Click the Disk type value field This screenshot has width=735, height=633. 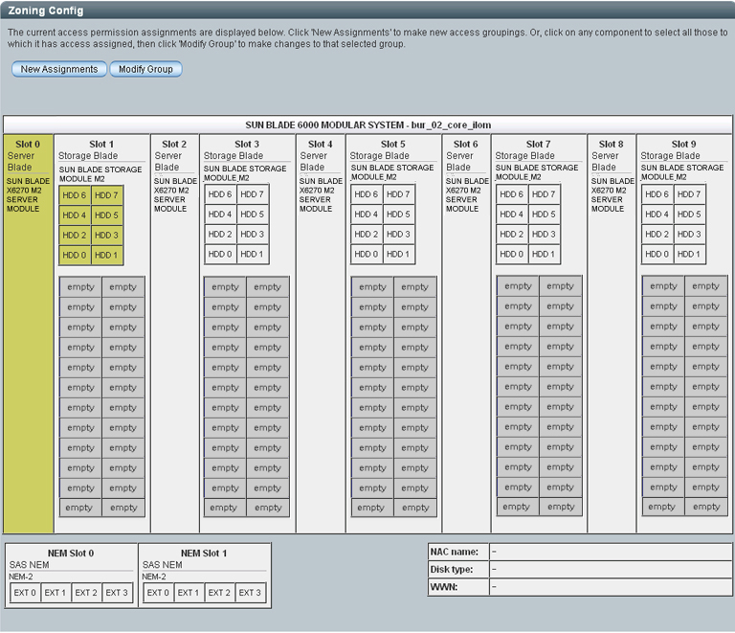coord(611,570)
